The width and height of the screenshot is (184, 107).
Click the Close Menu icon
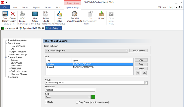pyautogui.click(x=111, y=14)
